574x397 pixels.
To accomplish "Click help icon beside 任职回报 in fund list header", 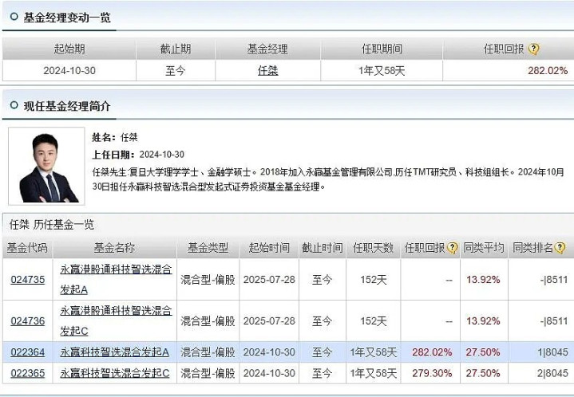I will click(452, 248).
